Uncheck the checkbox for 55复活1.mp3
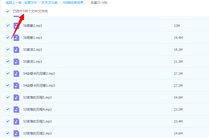209x138 pixels. (8, 61)
